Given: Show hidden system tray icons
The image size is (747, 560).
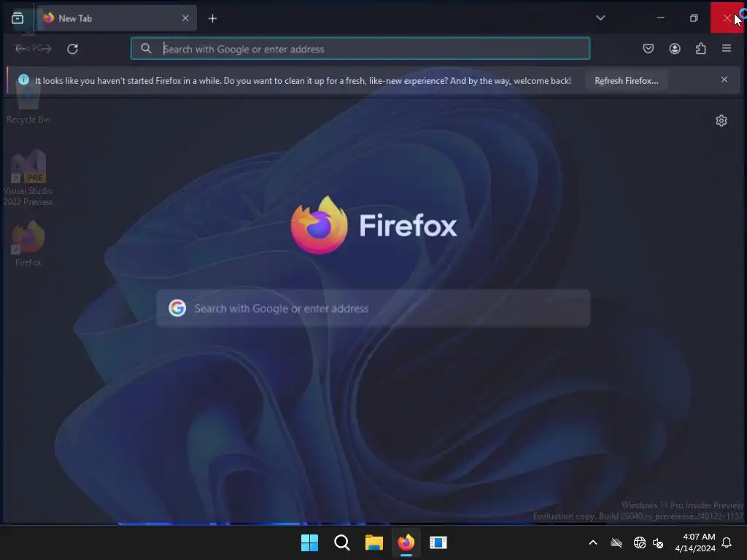Looking at the screenshot, I should click(592, 542).
